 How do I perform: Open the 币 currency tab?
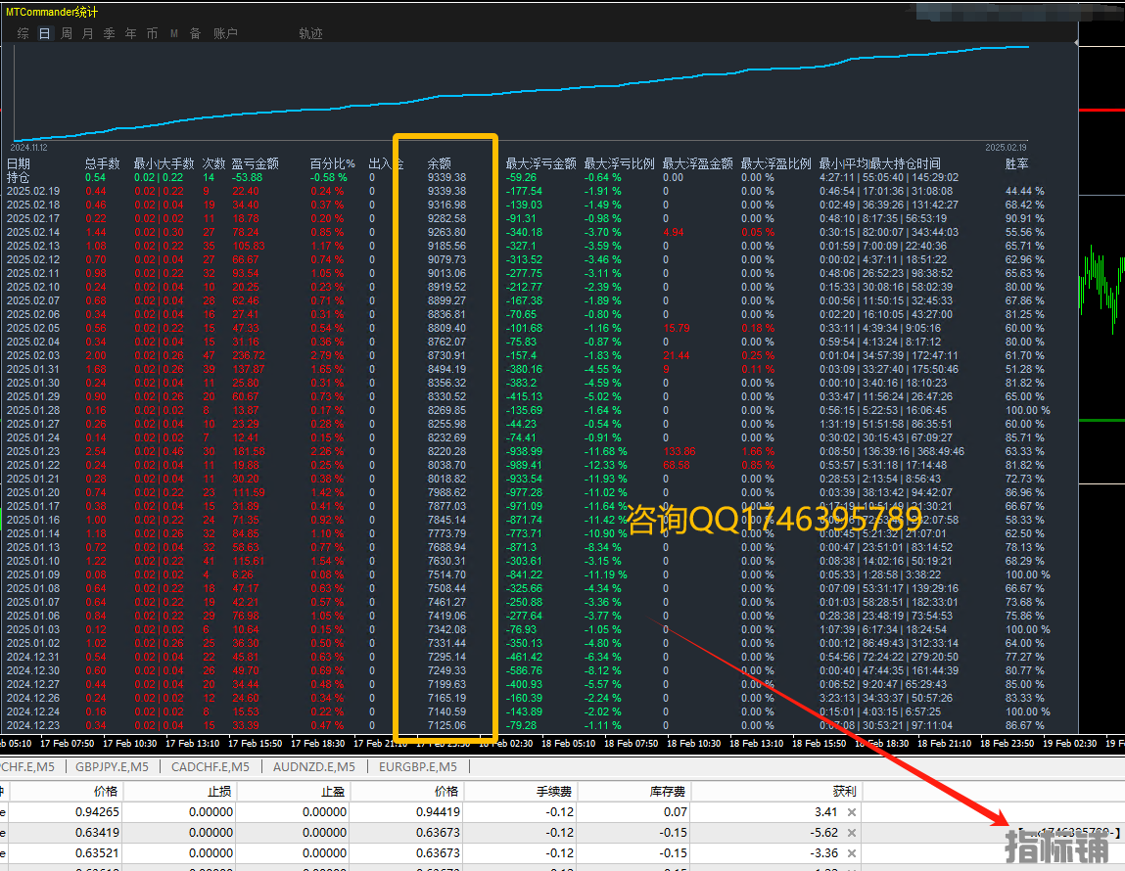tap(152, 33)
